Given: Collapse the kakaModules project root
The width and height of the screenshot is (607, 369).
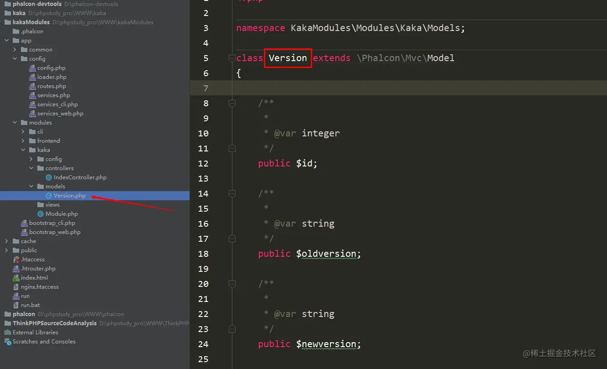Looking at the screenshot, I should tap(1, 22).
